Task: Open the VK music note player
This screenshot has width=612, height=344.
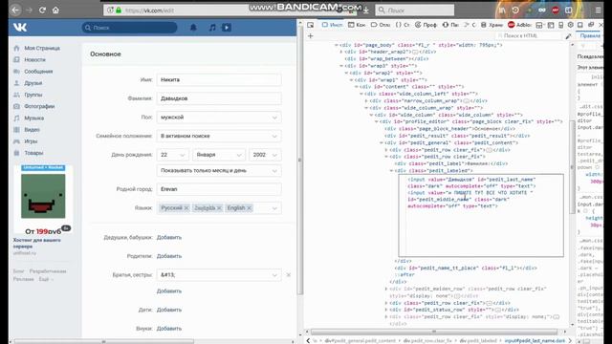Action: (212, 28)
